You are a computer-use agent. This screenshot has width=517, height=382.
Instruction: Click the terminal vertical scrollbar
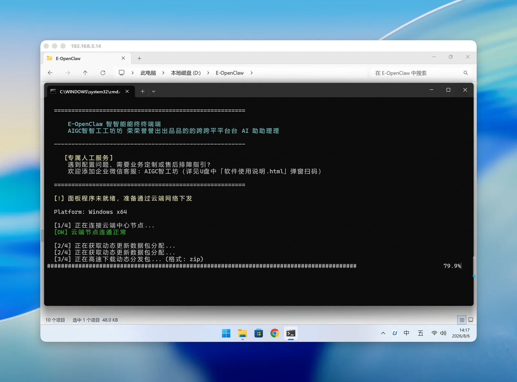pyautogui.click(x=473, y=266)
